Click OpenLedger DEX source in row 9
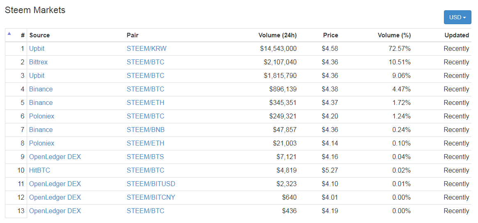478x223 pixels. point(55,157)
